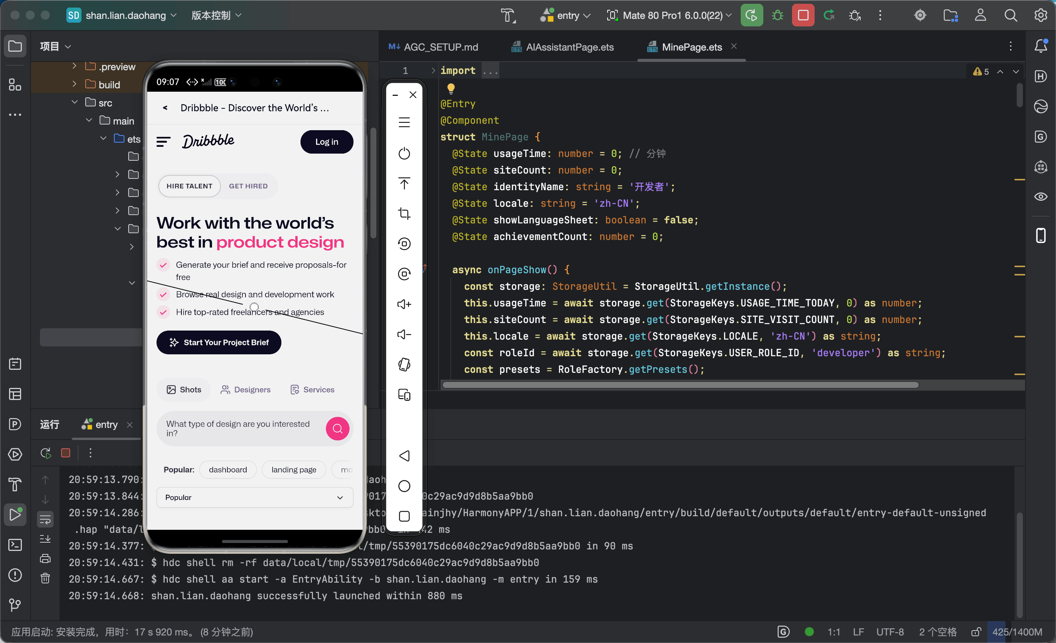Click the pink search button in Dribbble
Viewport: 1056px width, 643px height.
[337, 428]
